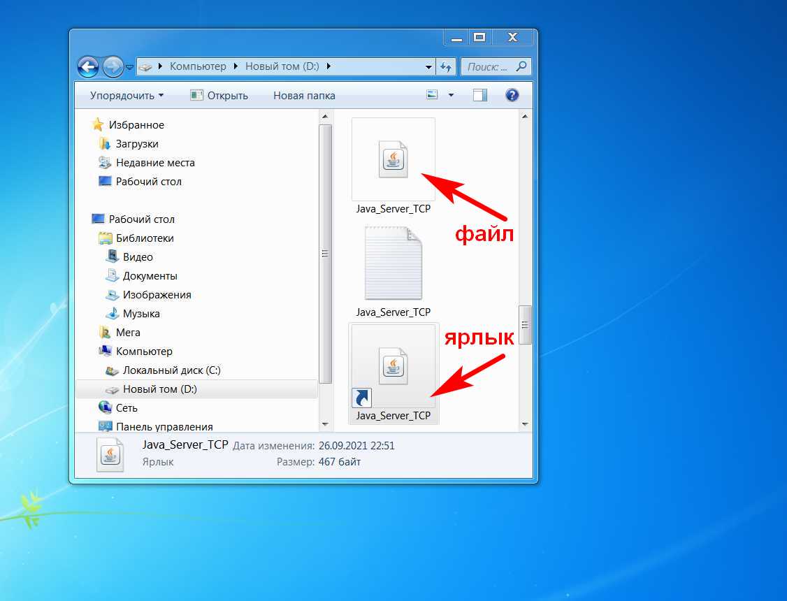Click the Back navigation arrow

point(88,67)
